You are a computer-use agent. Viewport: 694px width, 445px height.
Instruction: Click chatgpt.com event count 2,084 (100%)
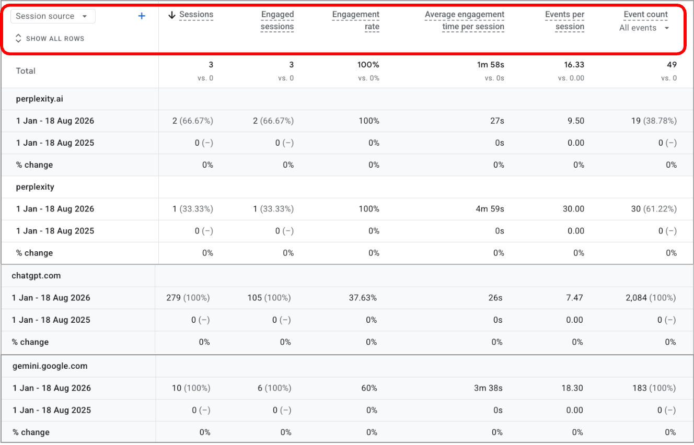(651, 298)
